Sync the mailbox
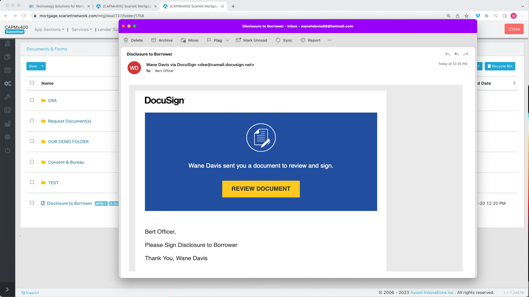529x297 pixels. click(x=284, y=40)
